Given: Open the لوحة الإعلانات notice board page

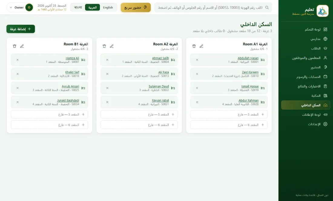Looking at the screenshot, I should coord(306,115).
